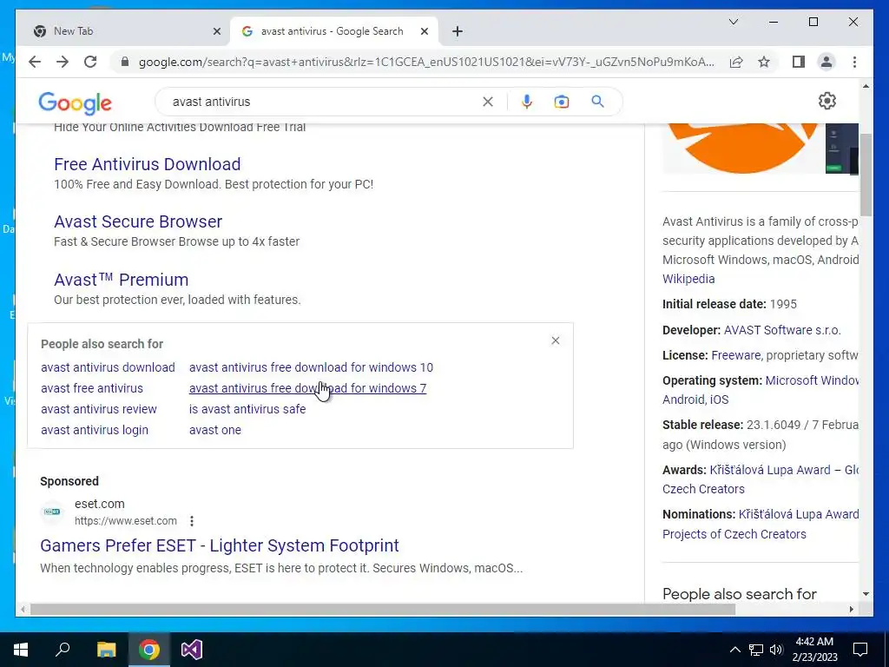889x667 pixels.
Task: Search by image with the camera icon
Action: coord(562,102)
